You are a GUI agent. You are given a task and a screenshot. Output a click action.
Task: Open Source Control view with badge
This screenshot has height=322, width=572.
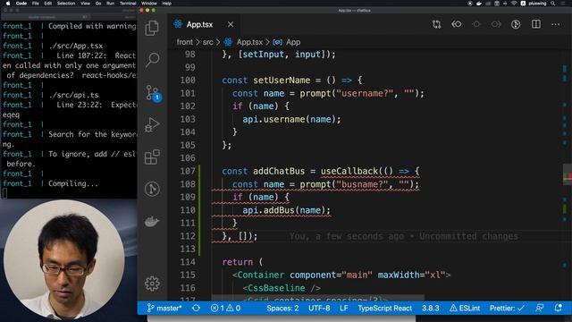tap(153, 93)
